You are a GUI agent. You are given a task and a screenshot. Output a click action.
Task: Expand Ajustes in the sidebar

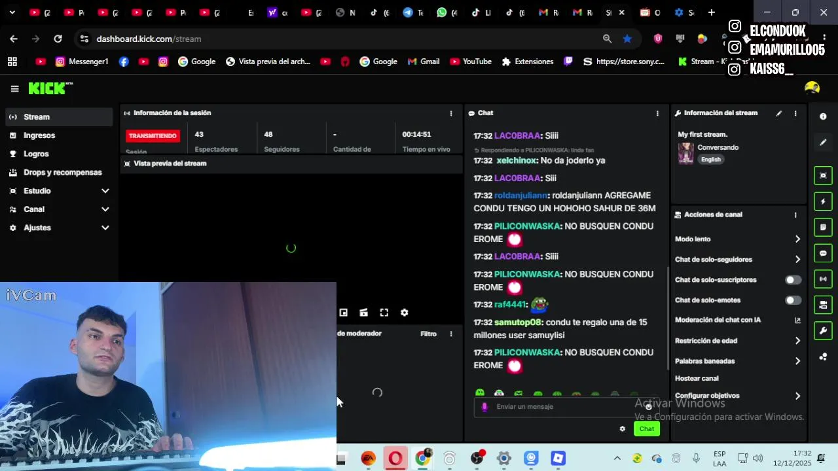105,228
